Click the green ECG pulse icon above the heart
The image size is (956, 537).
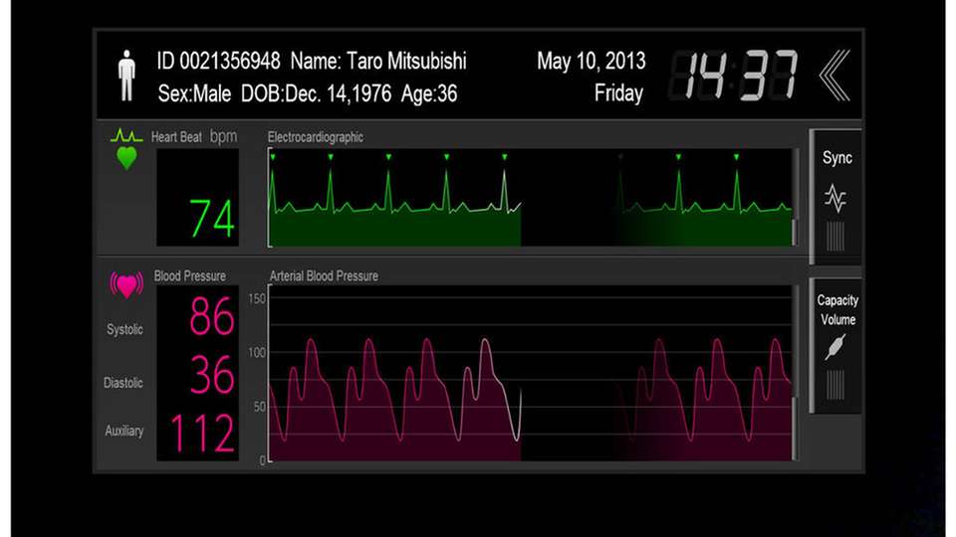126,135
